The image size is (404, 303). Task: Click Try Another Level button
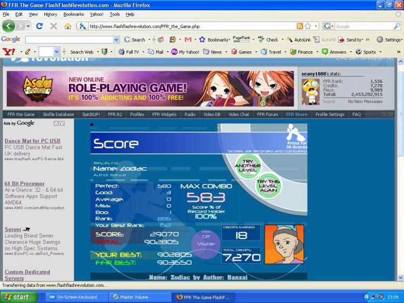click(248, 166)
